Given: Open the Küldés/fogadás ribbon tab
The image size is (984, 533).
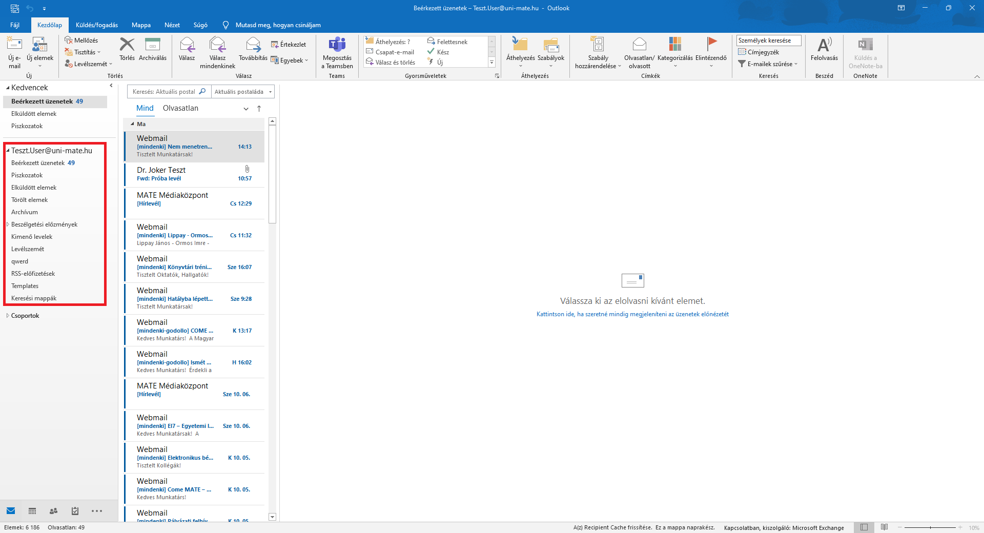Looking at the screenshot, I should (x=96, y=25).
